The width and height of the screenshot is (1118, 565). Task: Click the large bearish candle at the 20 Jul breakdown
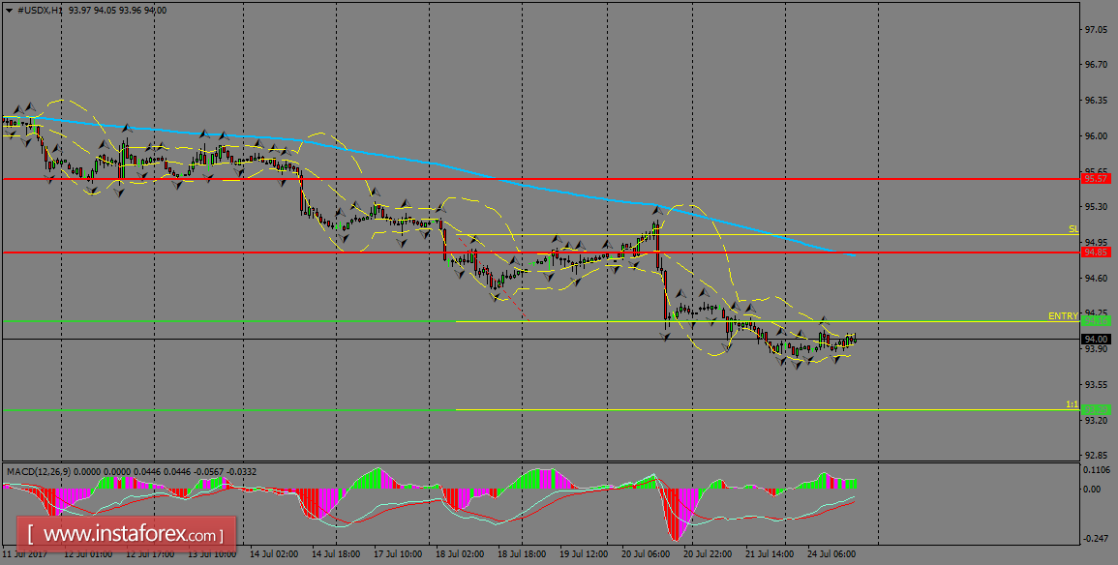coord(664,290)
